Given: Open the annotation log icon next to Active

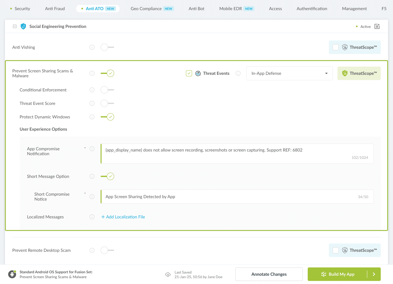Looking at the screenshot, I should point(377,26).
